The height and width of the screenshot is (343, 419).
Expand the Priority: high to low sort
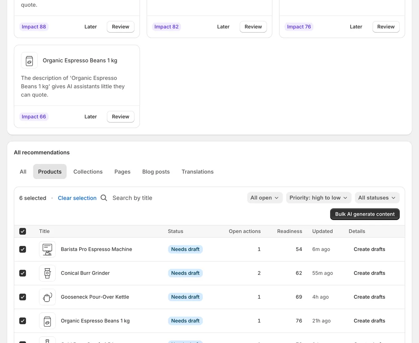[318, 198]
